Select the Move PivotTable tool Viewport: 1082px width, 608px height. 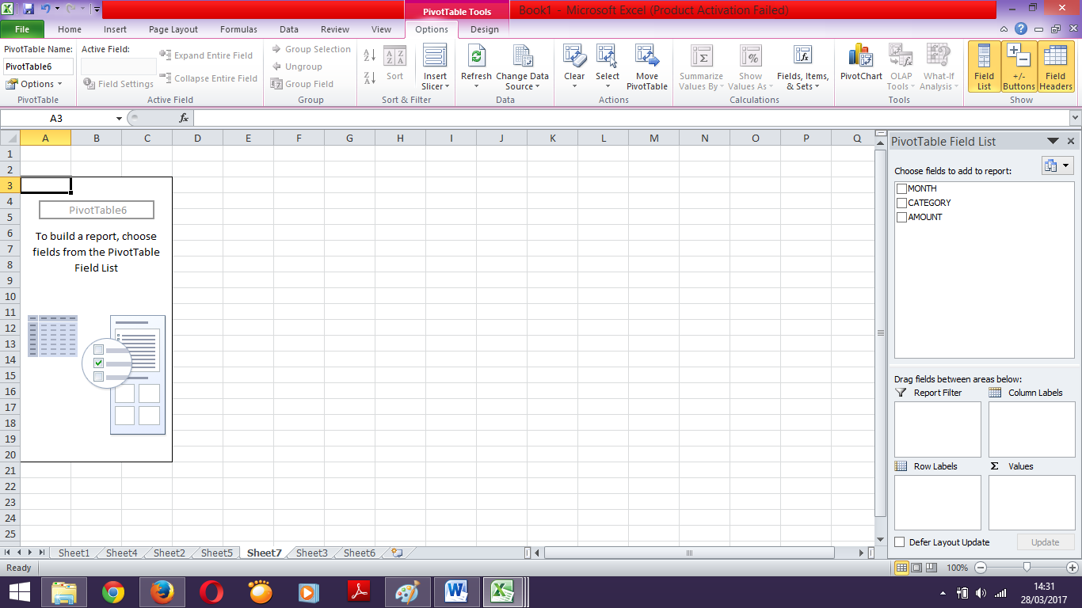[647, 67]
